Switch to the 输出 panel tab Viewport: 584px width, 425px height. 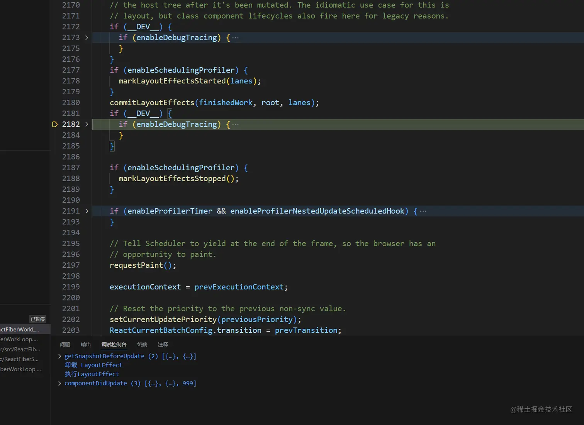coord(86,344)
